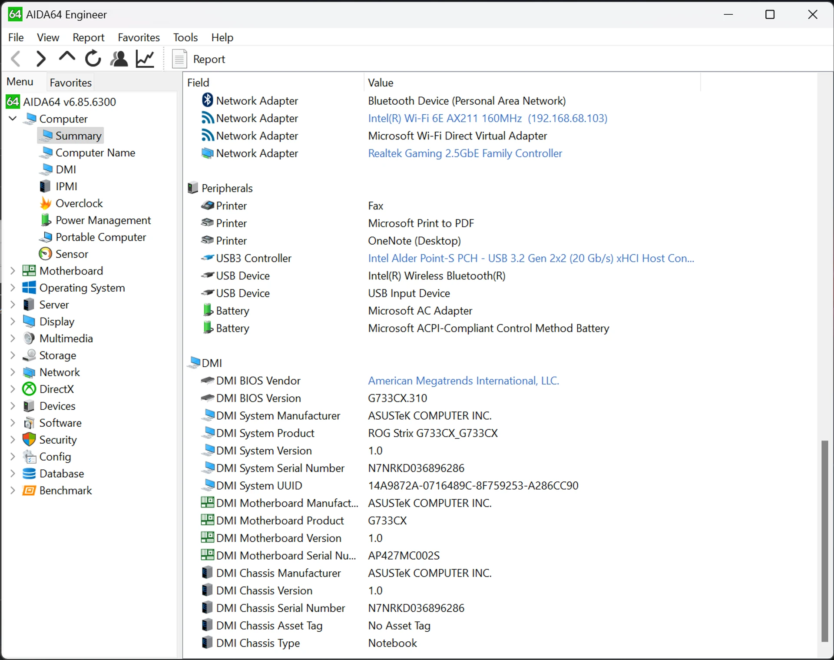834x660 pixels.
Task: Open Intel Alder Point-S PCH USB link
Action: [x=531, y=258]
